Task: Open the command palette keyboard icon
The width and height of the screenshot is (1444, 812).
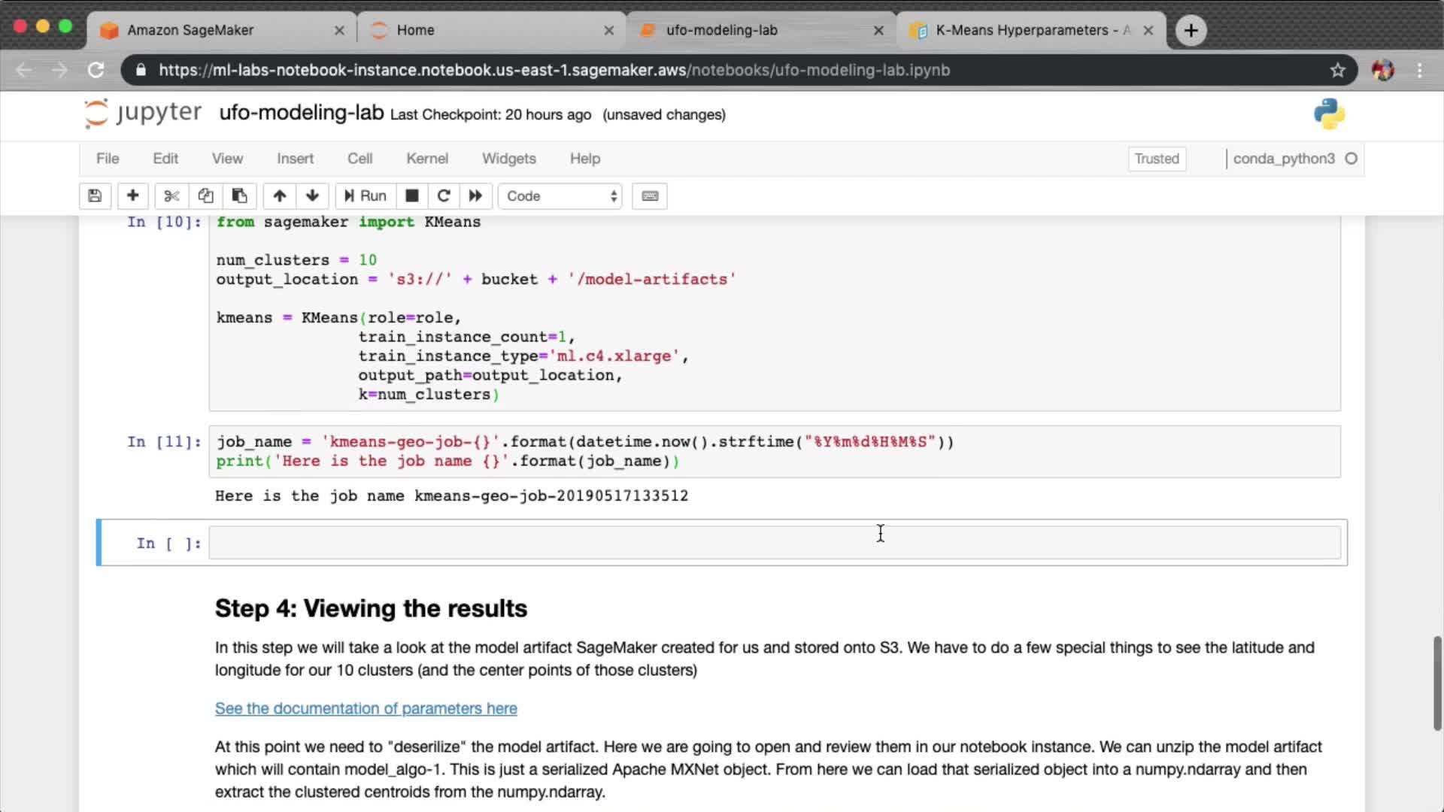Action: pos(650,196)
